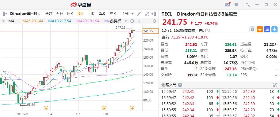Click the 52周最低 value 81.14
The width and height of the screenshot is (280, 117).
coord(232,75)
